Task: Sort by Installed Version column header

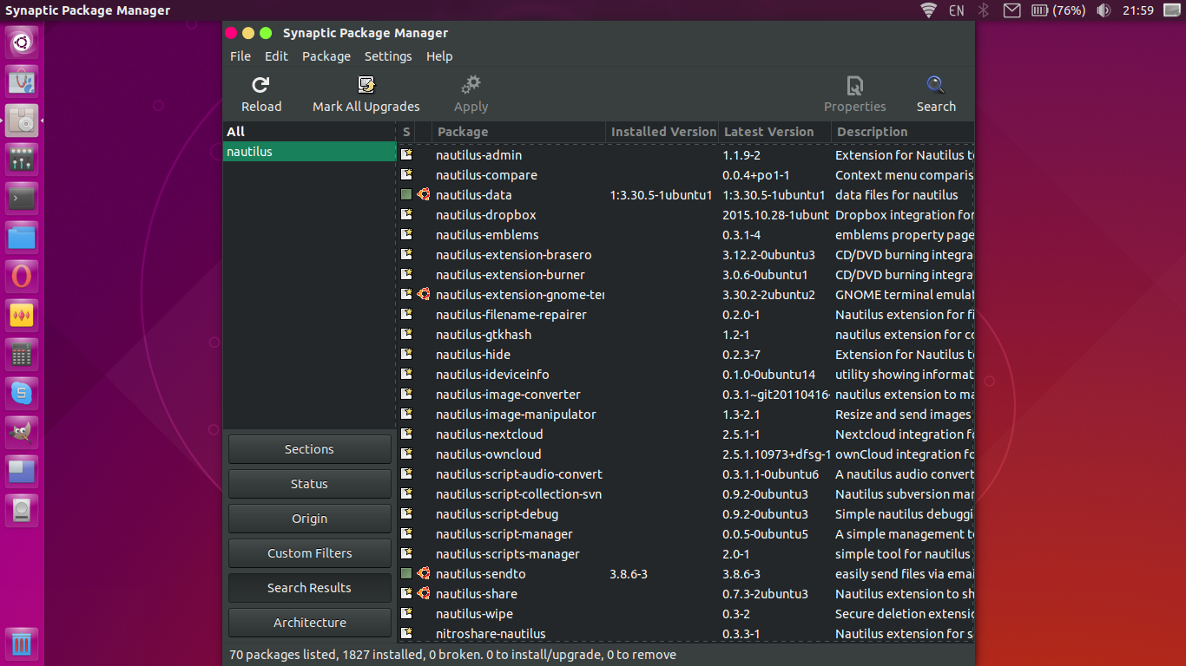Action: click(x=662, y=132)
